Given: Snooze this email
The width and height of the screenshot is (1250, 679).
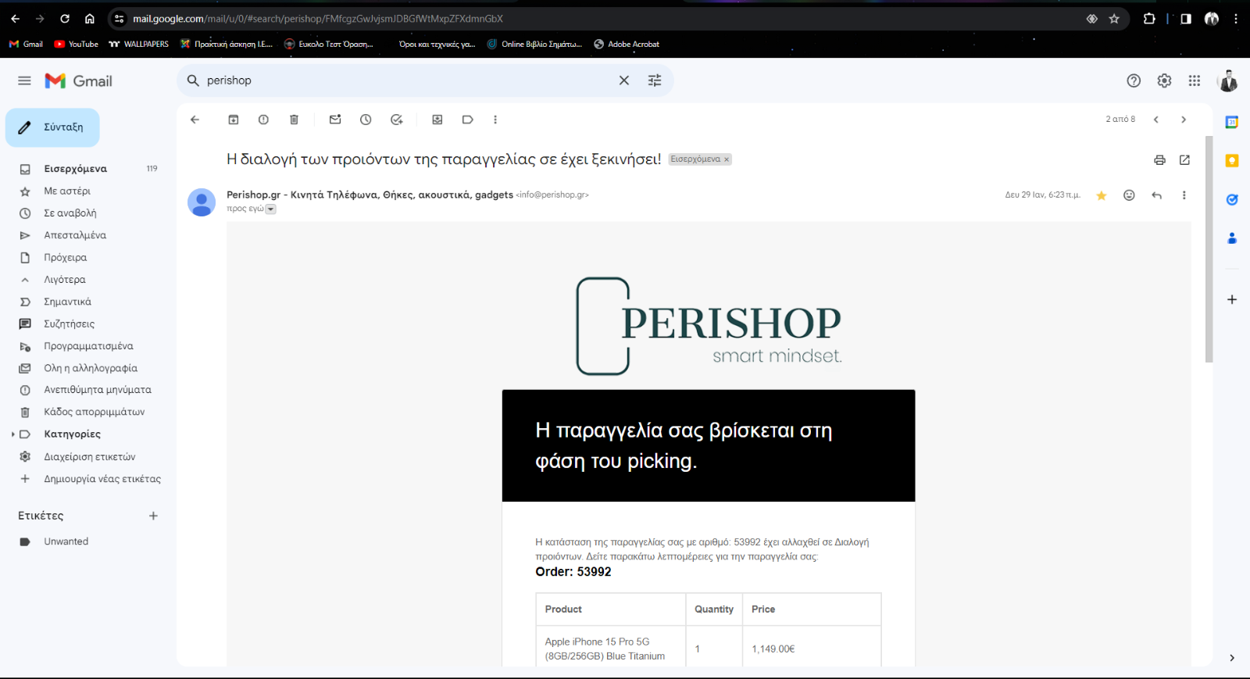Looking at the screenshot, I should 366,120.
